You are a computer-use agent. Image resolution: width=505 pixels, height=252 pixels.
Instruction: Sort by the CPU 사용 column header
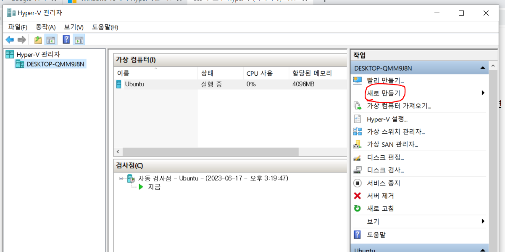pos(266,73)
